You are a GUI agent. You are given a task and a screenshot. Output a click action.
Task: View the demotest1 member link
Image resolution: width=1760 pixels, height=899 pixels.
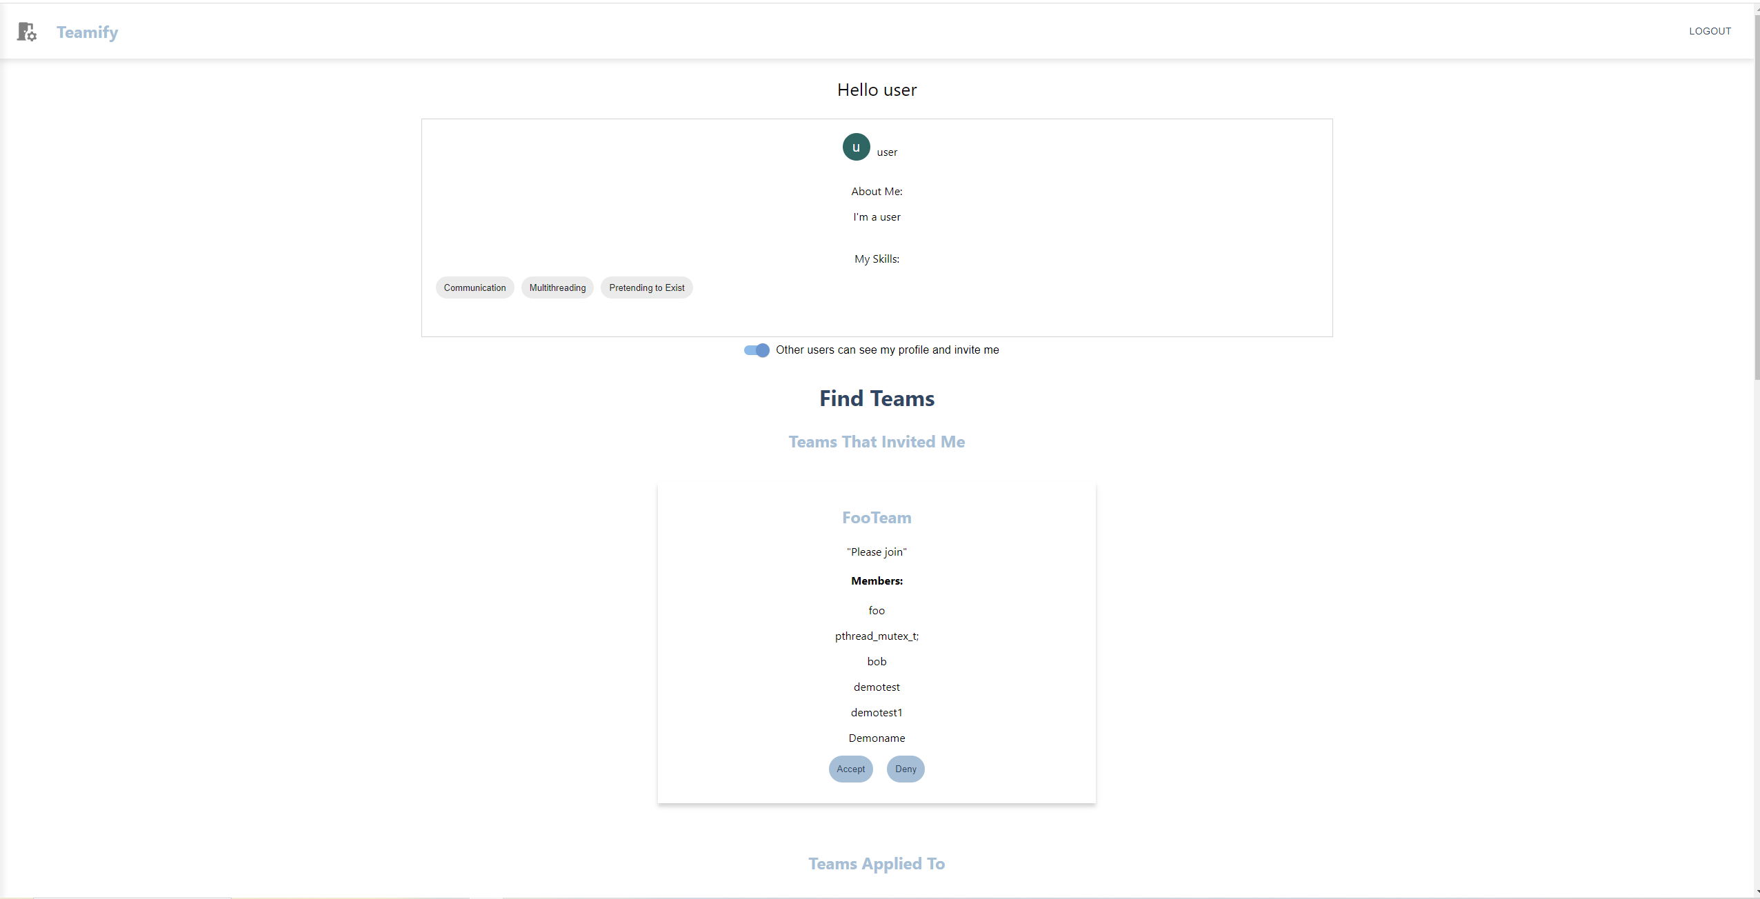click(x=877, y=712)
